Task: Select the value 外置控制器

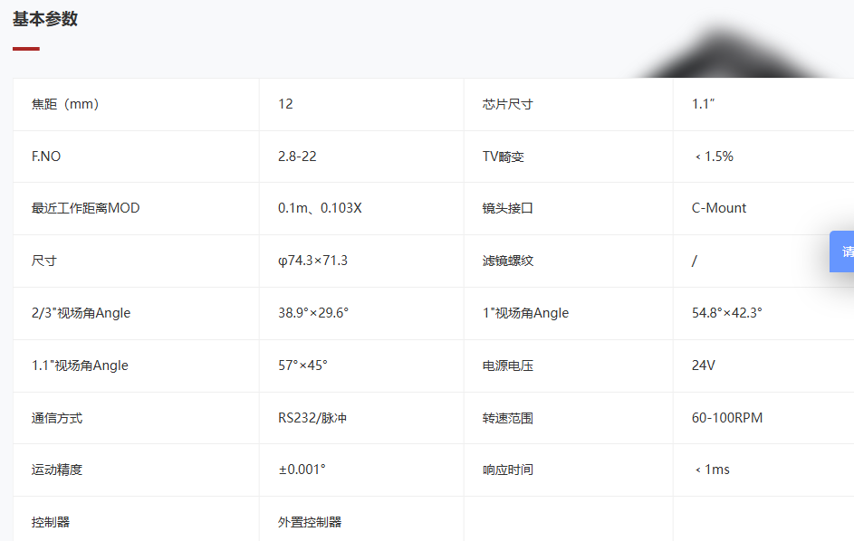Action: [310, 522]
